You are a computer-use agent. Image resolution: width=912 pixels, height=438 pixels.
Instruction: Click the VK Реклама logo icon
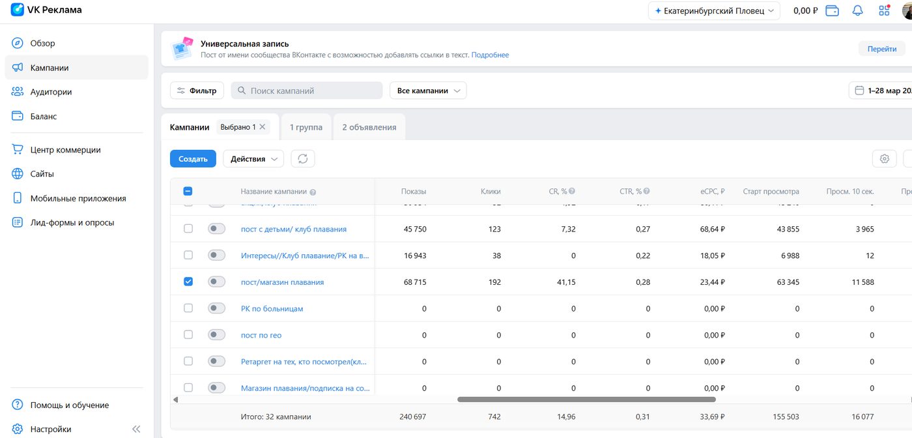18,10
